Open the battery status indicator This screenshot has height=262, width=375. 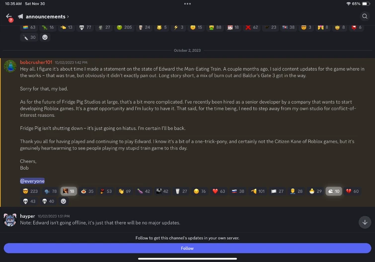click(366, 4)
